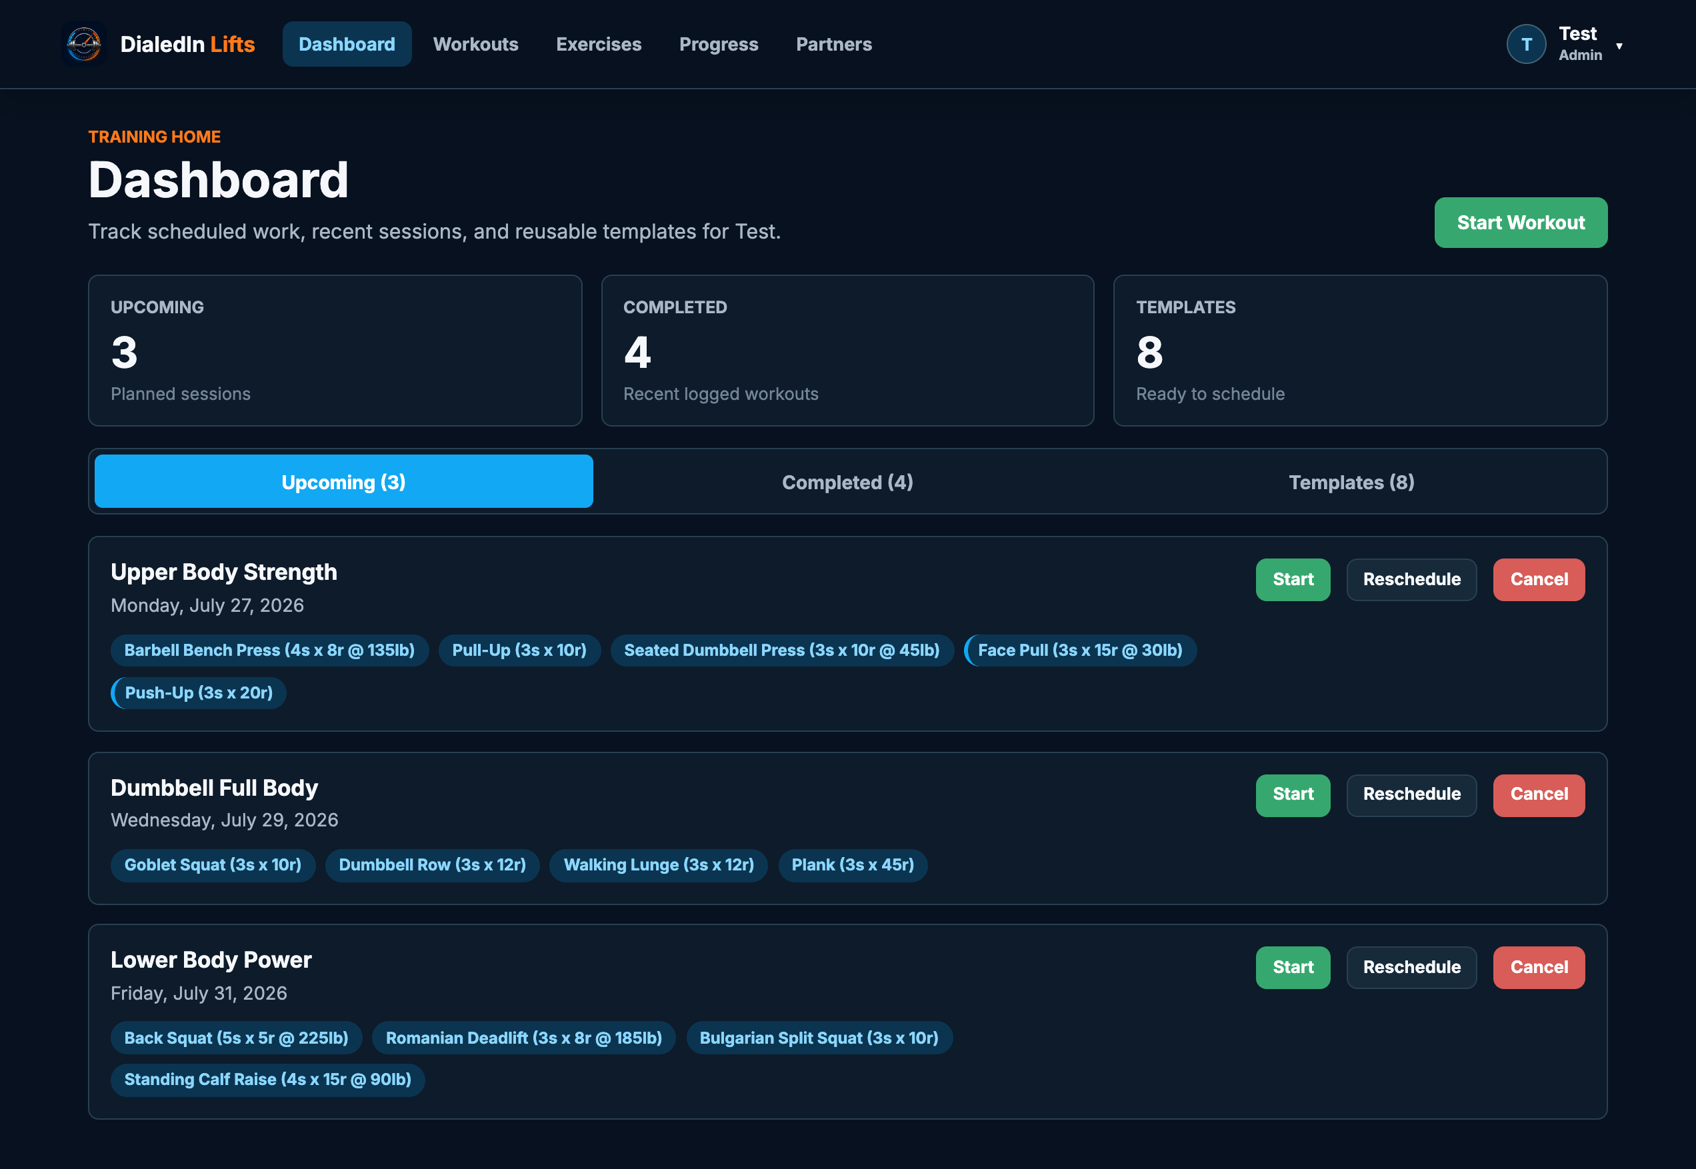The width and height of the screenshot is (1696, 1169).
Task: Click the Push-Up (3s x 20r) chip
Action: pos(199,693)
